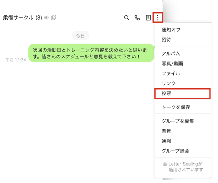Open リンク menu entry
The image size is (218, 183).
click(183, 83)
